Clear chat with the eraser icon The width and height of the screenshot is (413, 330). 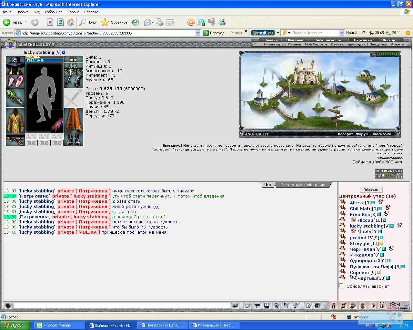click(x=247, y=306)
